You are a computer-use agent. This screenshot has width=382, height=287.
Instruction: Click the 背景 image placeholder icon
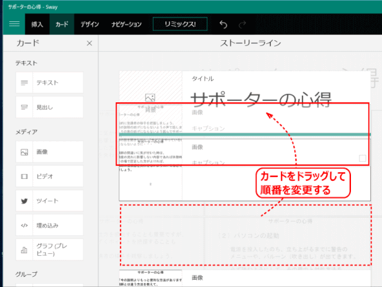pos(150,98)
